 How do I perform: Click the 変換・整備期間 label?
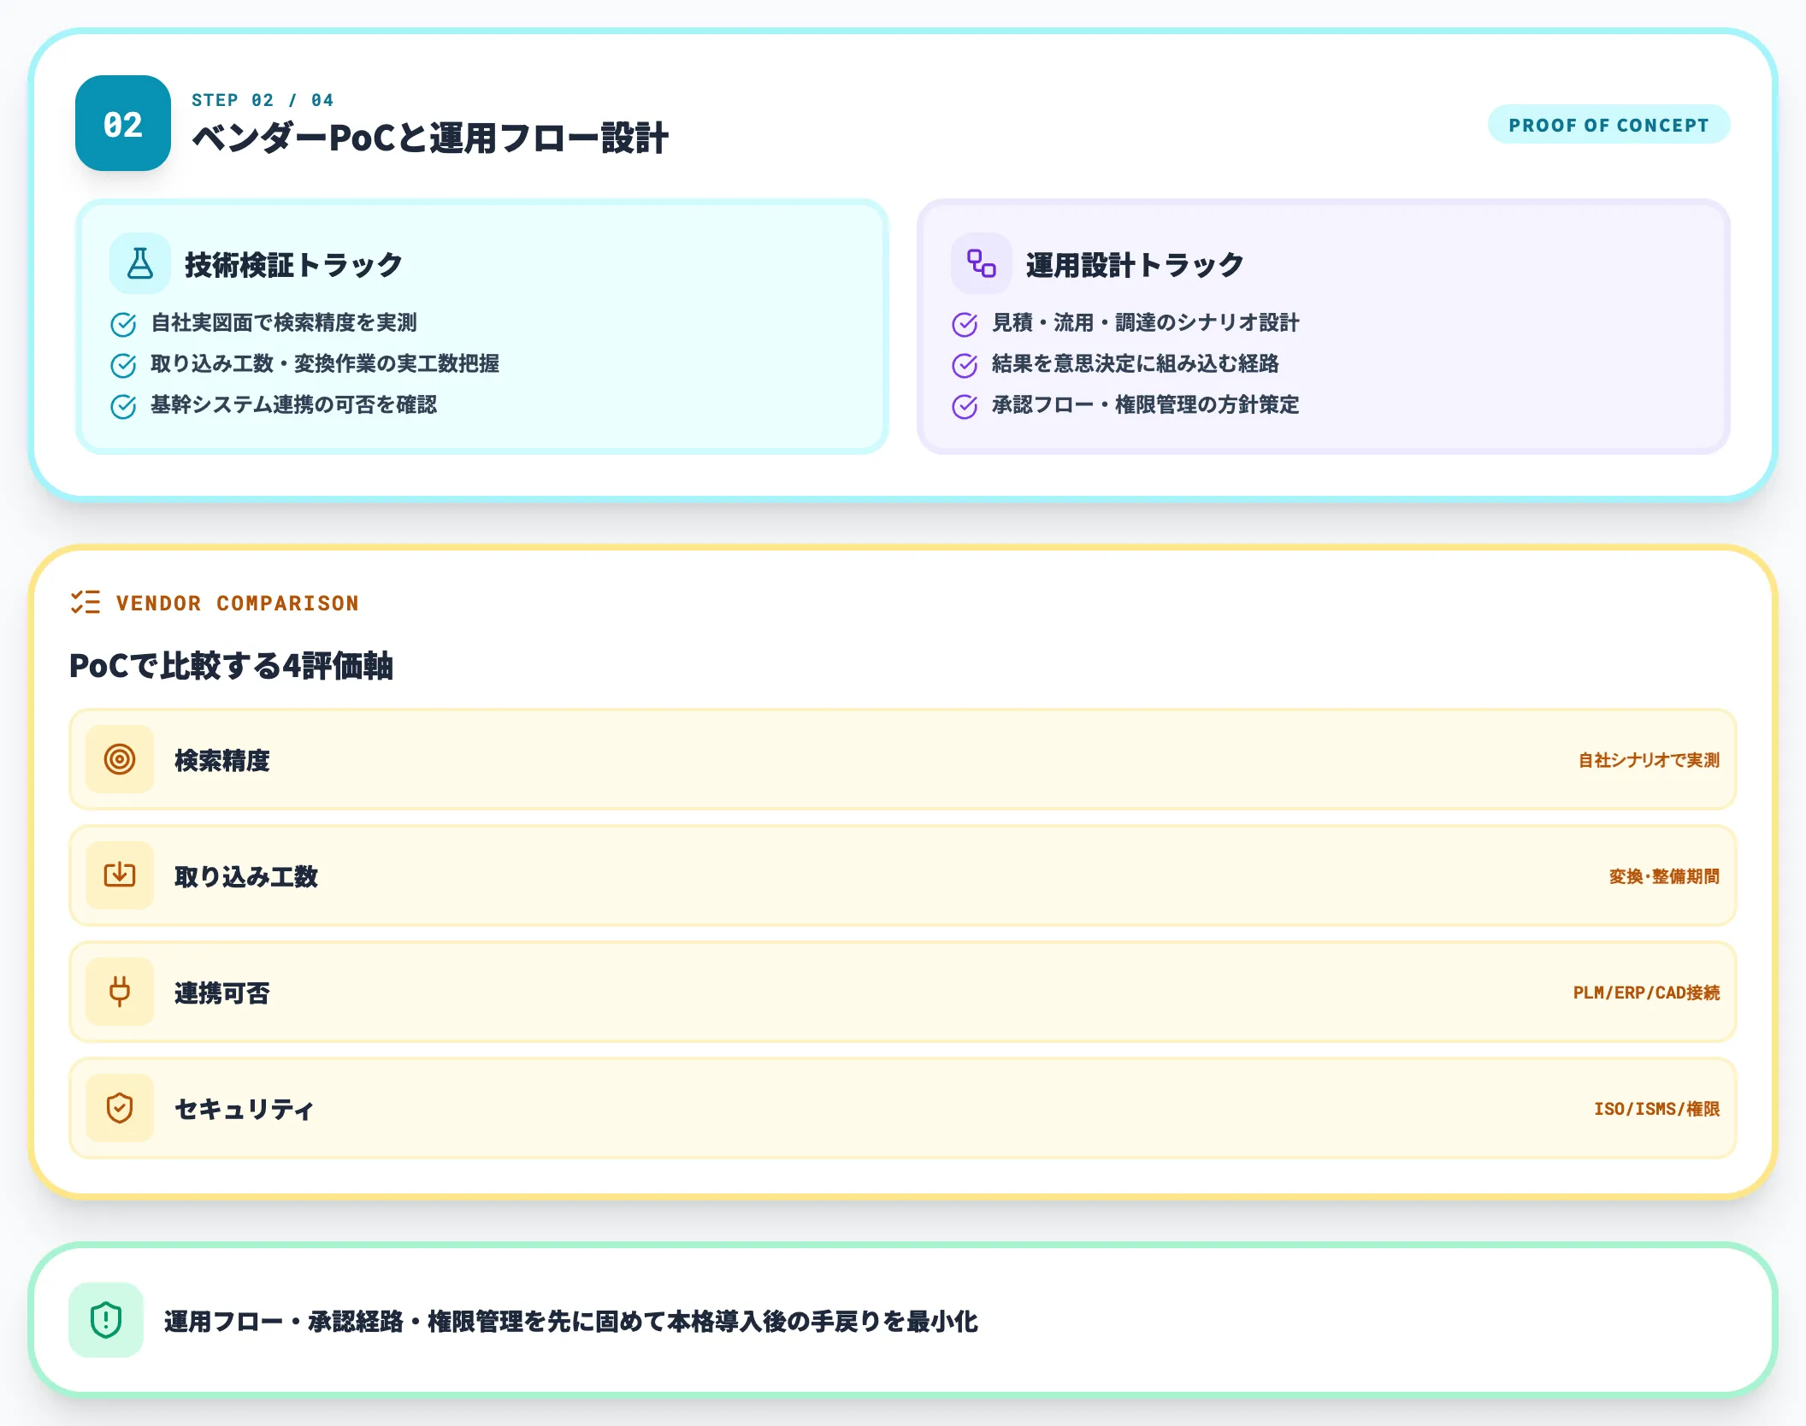pyautogui.click(x=1663, y=875)
